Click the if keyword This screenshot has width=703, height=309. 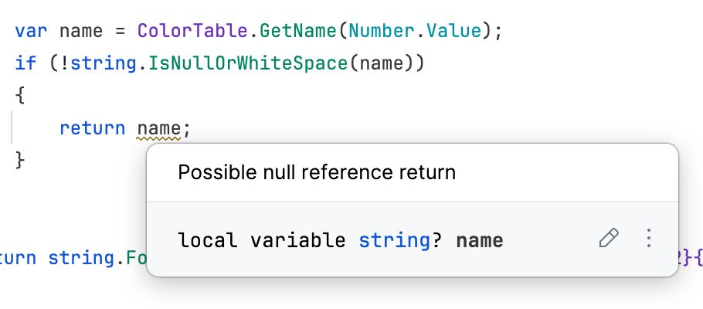click(25, 63)
